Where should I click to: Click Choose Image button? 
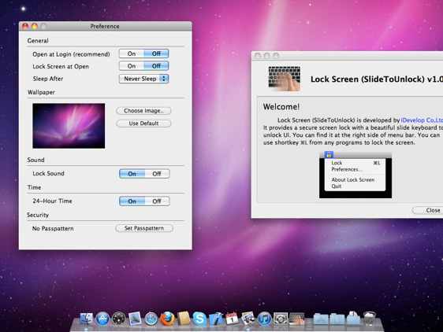click(x=143, y=111)
